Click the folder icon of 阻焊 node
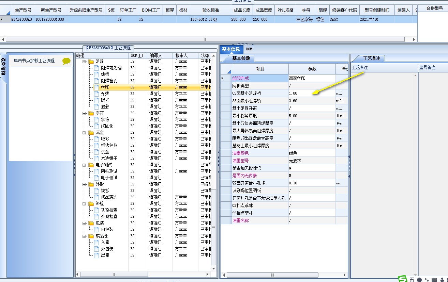Image resolution: width=448 pixels, height=282 pixels. [x=91, y=62]
